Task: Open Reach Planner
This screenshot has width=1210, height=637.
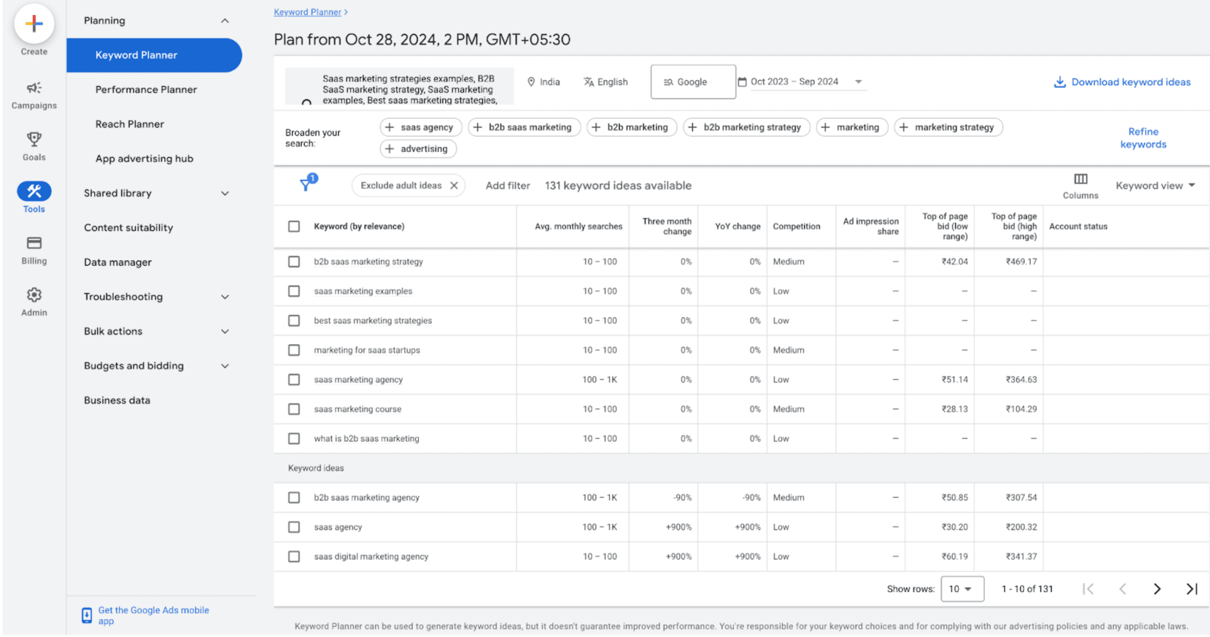Action: pyautogui.click(x=129, y=124)
